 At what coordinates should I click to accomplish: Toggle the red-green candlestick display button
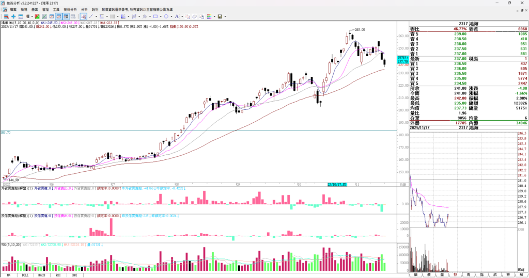37,17
